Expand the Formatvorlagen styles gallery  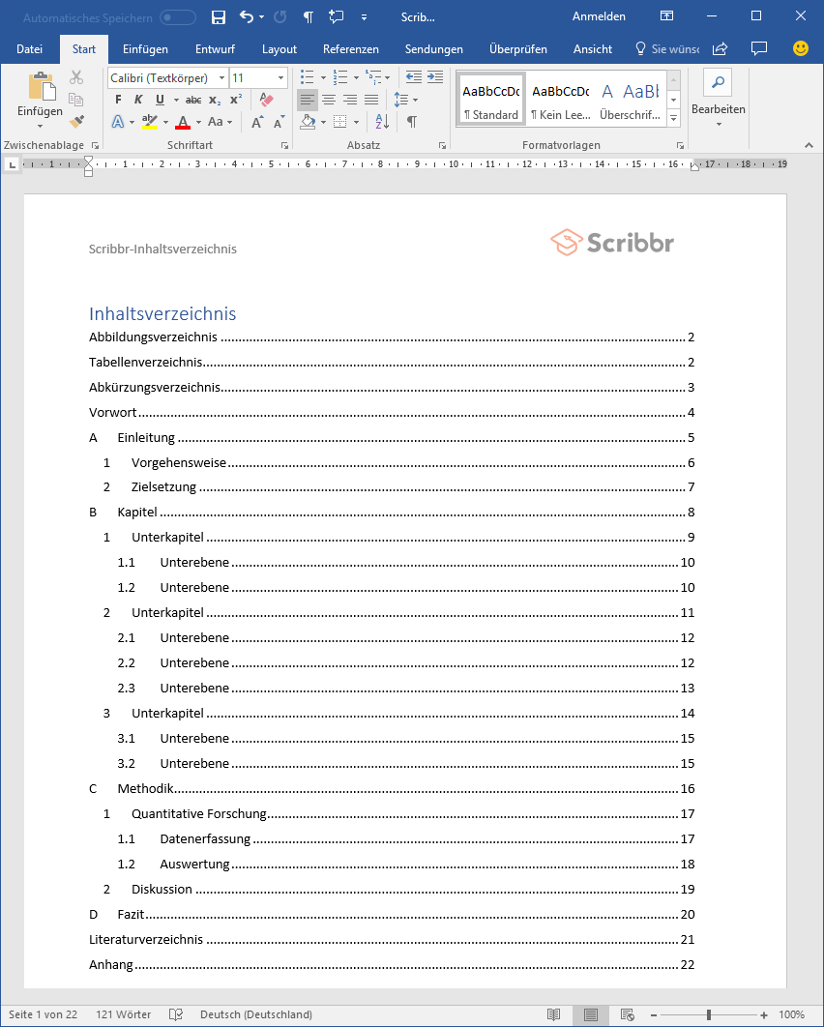(x=673, y=117)
